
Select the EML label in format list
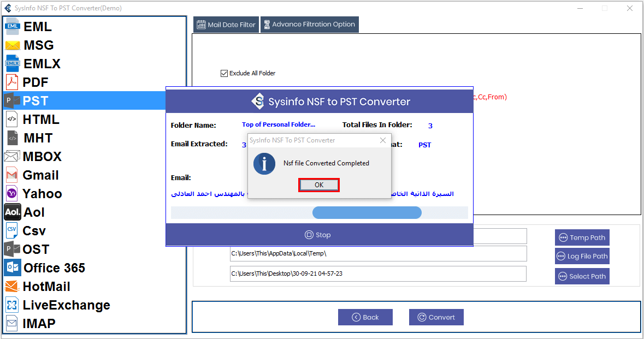point(38,27)
